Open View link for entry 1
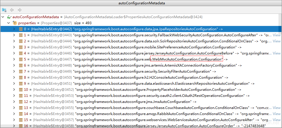This screenshot has width=282, height=128. tap(277, 35)
